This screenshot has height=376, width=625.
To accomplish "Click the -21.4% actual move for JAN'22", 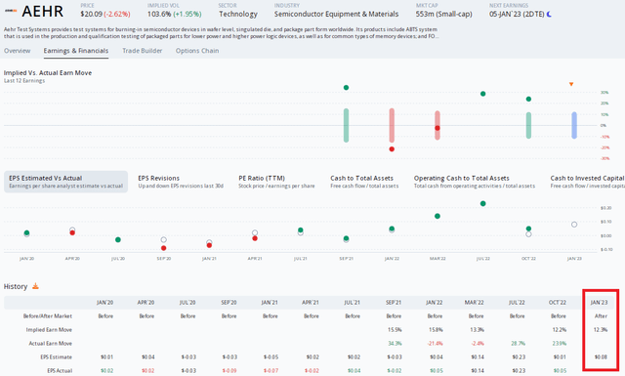I will coord(435,344).
